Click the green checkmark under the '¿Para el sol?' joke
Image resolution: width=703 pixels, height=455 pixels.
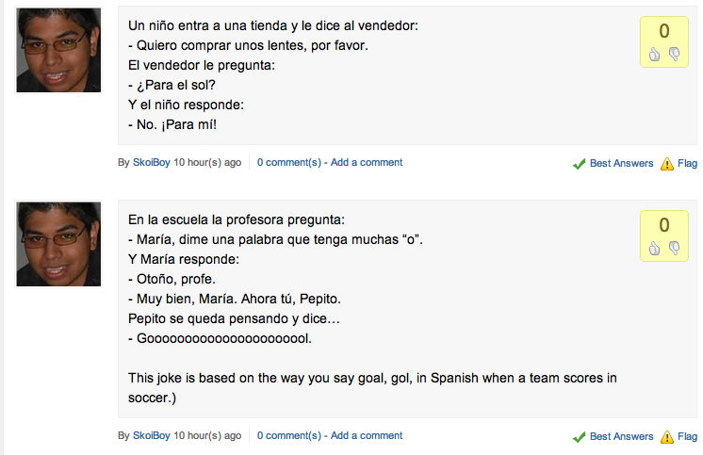(x=580, y=164)
